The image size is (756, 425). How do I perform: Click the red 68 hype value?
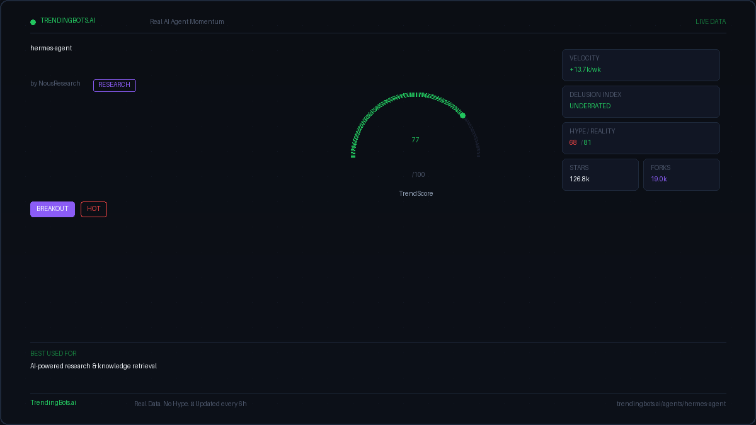(573, 143)
